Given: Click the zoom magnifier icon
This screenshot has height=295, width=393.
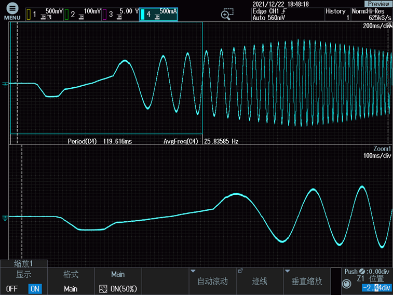Looking at the screenshot, I should point(227,15).
